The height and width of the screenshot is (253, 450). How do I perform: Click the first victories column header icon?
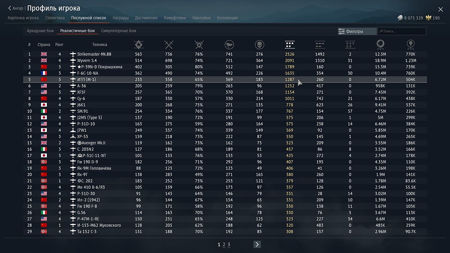(x=139, y=45)
